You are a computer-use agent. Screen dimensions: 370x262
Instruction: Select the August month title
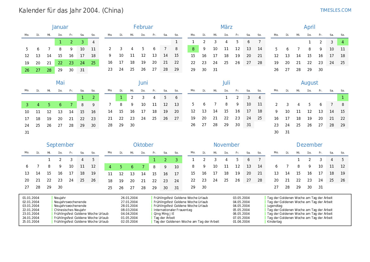(x=309, y=83)
